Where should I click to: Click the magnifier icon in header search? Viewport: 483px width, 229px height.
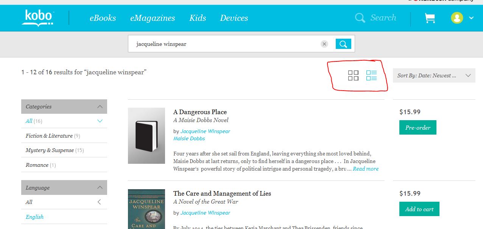(360, 18)
